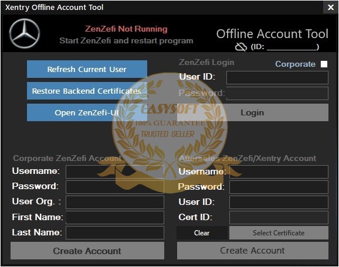The image size is (339, 267).
Task: Click Refresh Current User button
Action: [87, 69]
